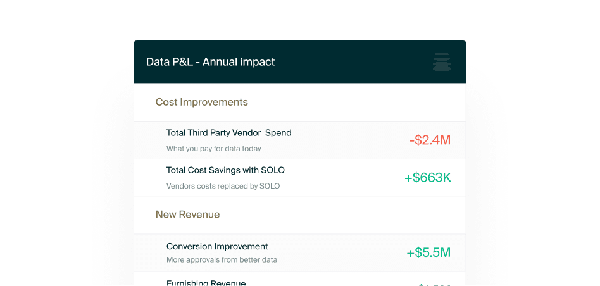The height and width of the screenshot is (286, 600).
Task: Click the cut-off Furnishing Revenue amount
Action: point(434,284)
